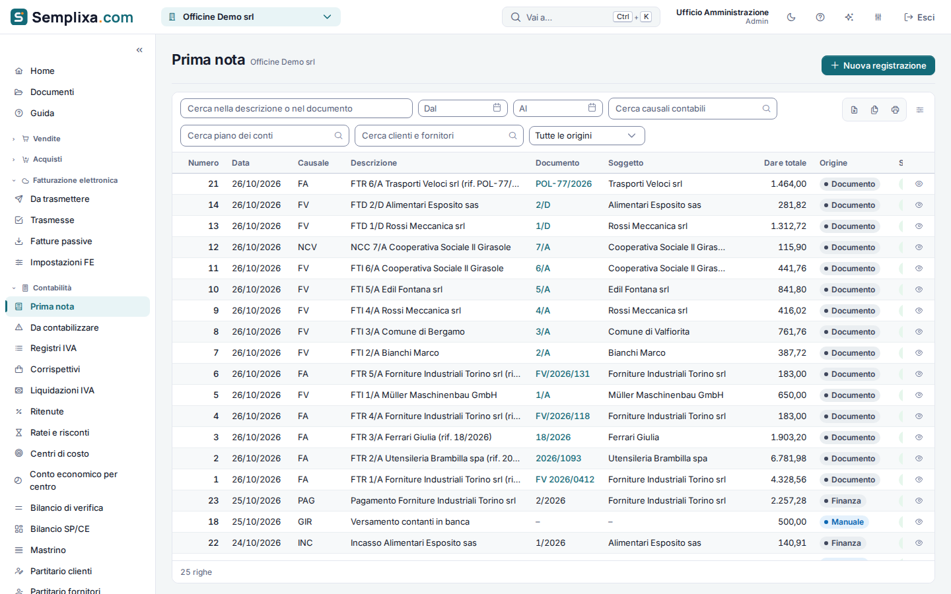The image size is (951, 594).
Task: View entry 21 Trasporti Veloci eye icon
Action: (919, 184)
